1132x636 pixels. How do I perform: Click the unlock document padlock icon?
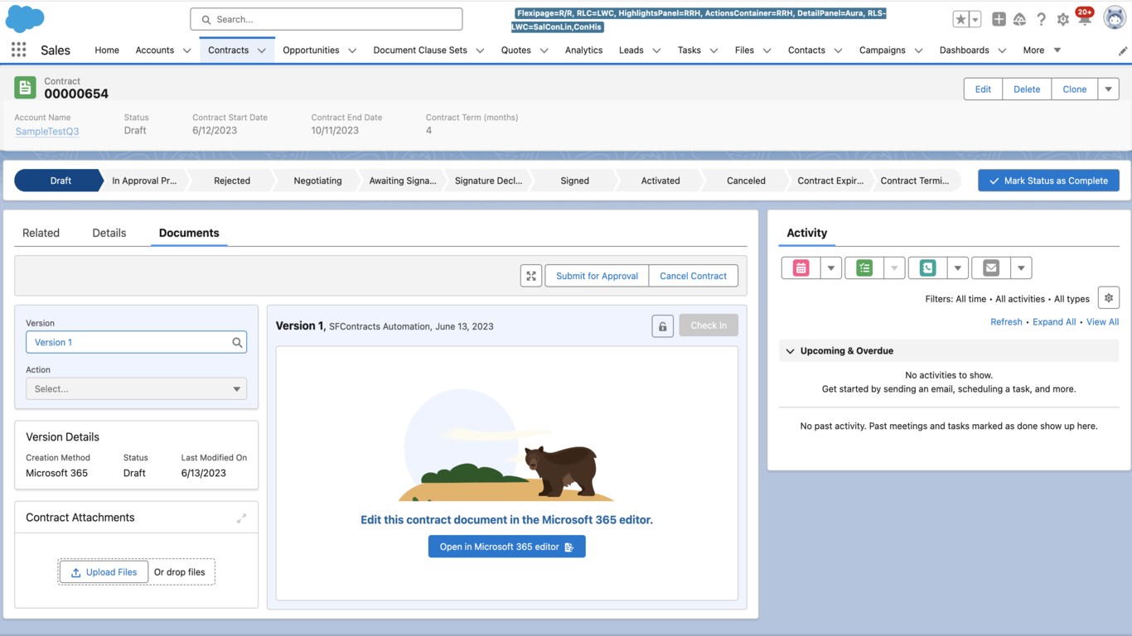click(662, 325)
